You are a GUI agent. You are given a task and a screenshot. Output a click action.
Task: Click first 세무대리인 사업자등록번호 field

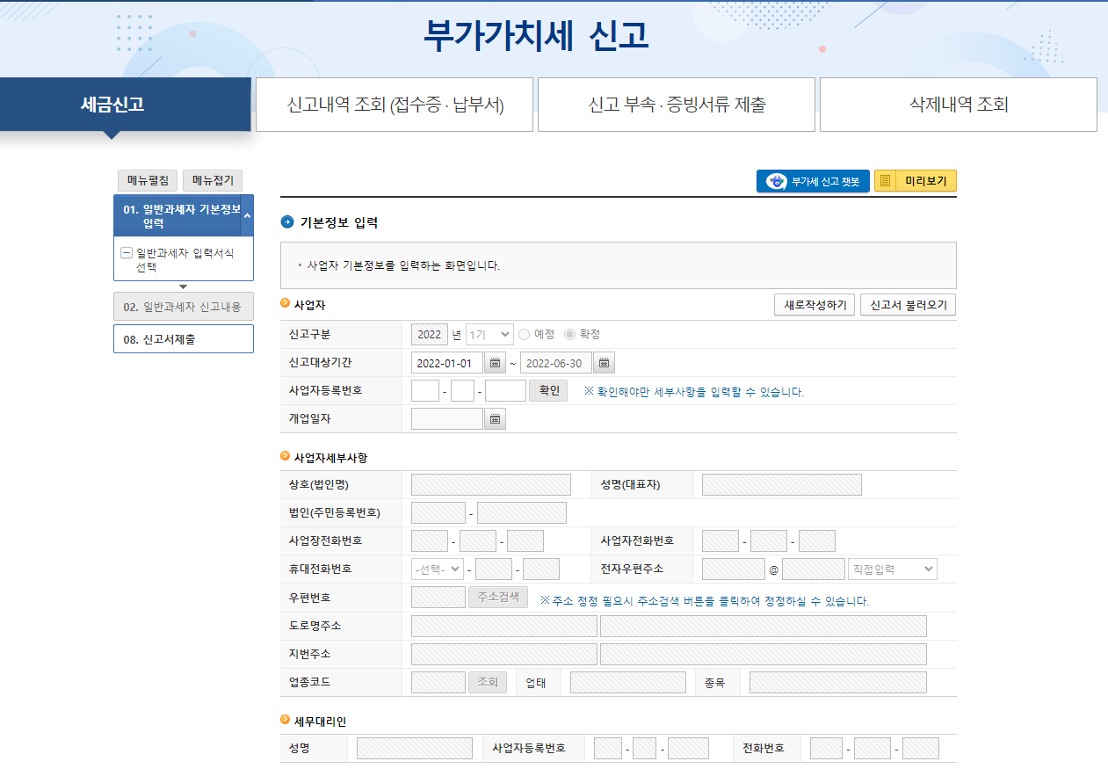[608, 749]
